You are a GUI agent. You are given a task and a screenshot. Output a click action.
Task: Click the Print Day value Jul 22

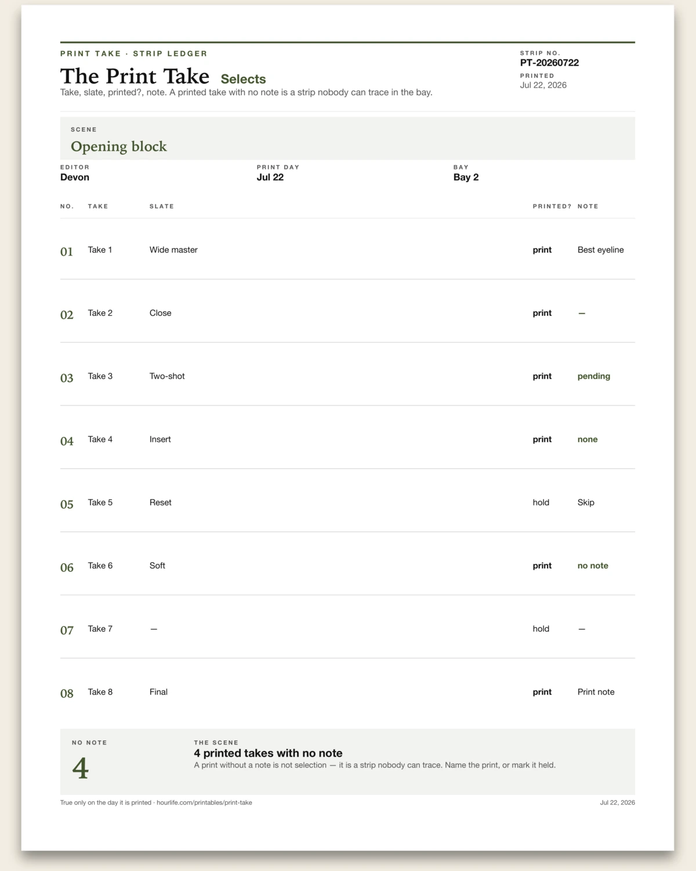click(x=270, y=177)
